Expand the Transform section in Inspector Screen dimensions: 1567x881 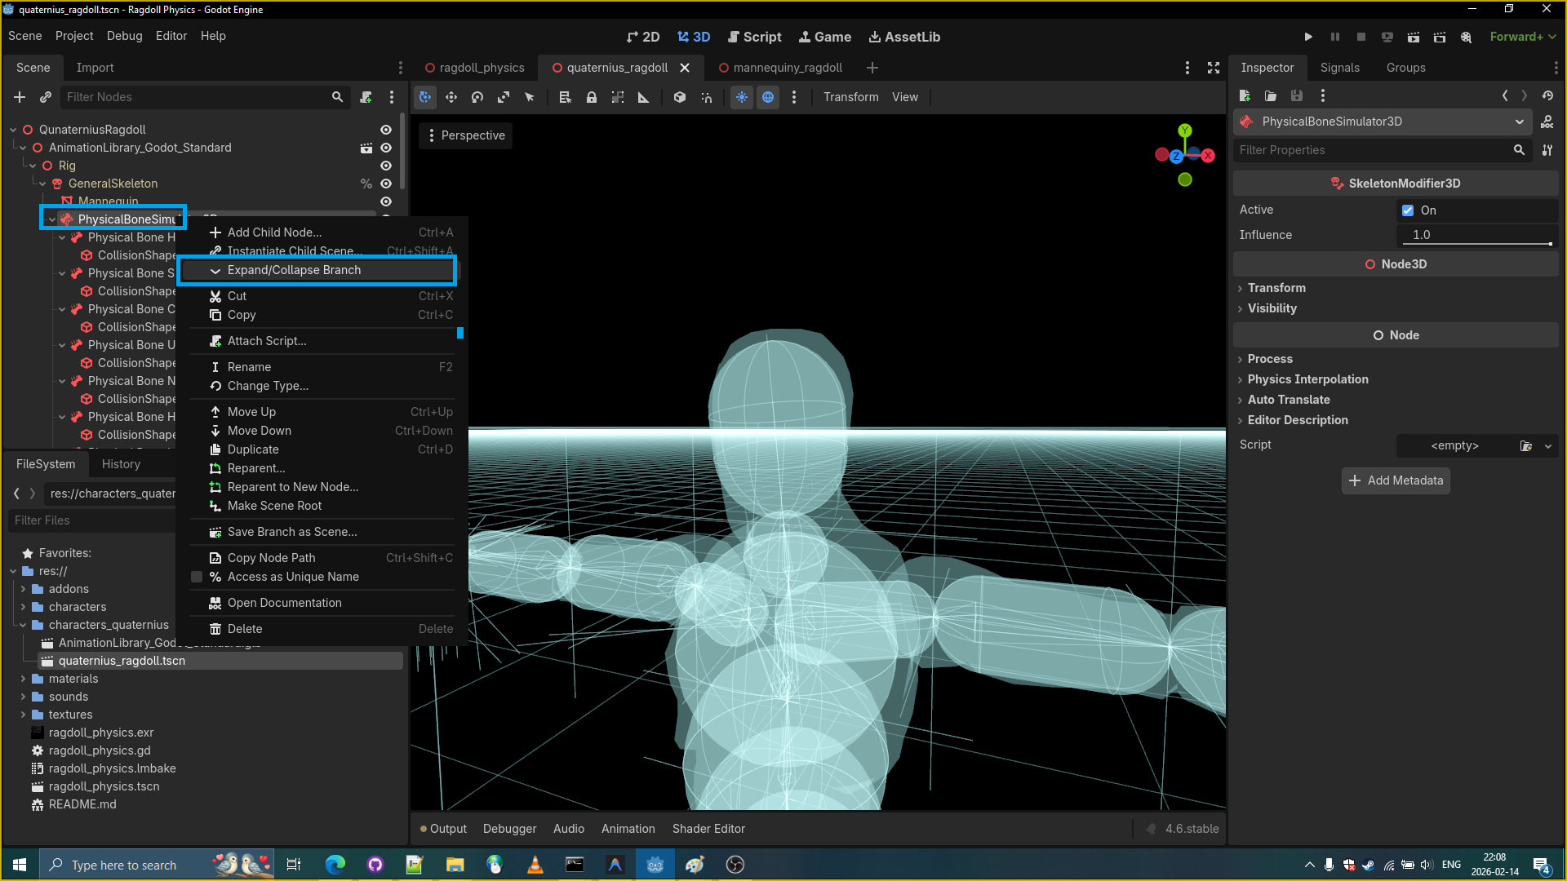click(1276, 288)
